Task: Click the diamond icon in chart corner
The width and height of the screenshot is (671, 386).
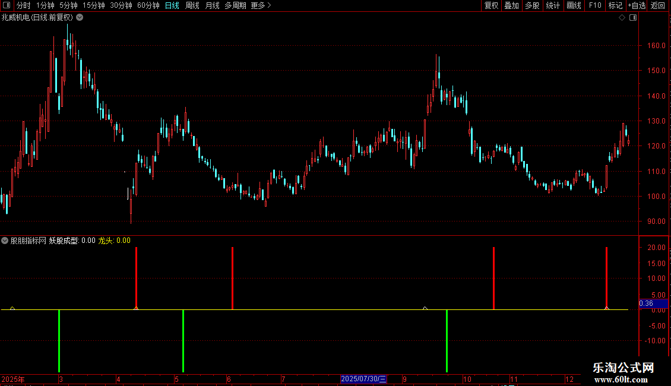Action: [622, 18]
